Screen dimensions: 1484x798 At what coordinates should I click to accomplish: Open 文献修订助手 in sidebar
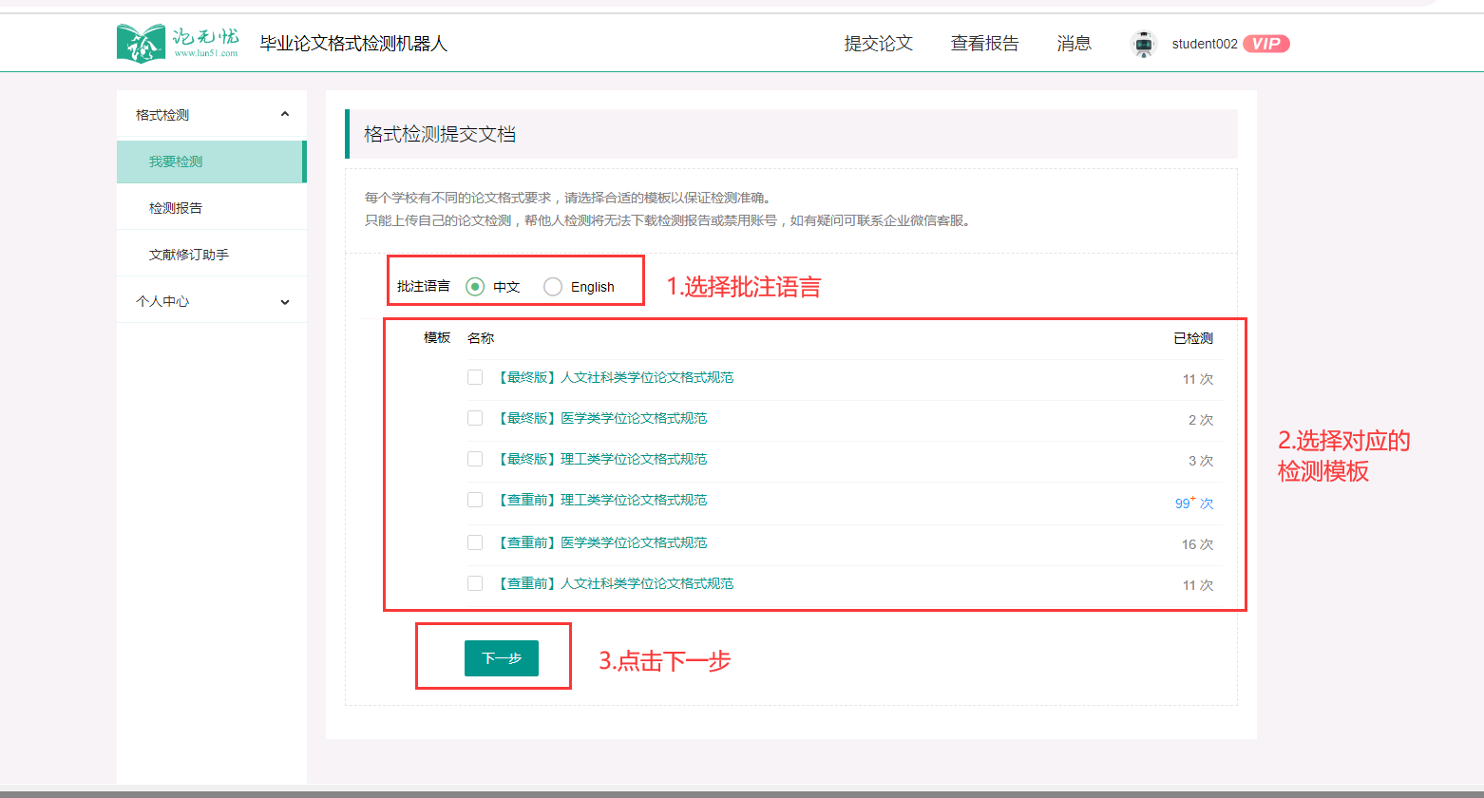coord(189,255)
